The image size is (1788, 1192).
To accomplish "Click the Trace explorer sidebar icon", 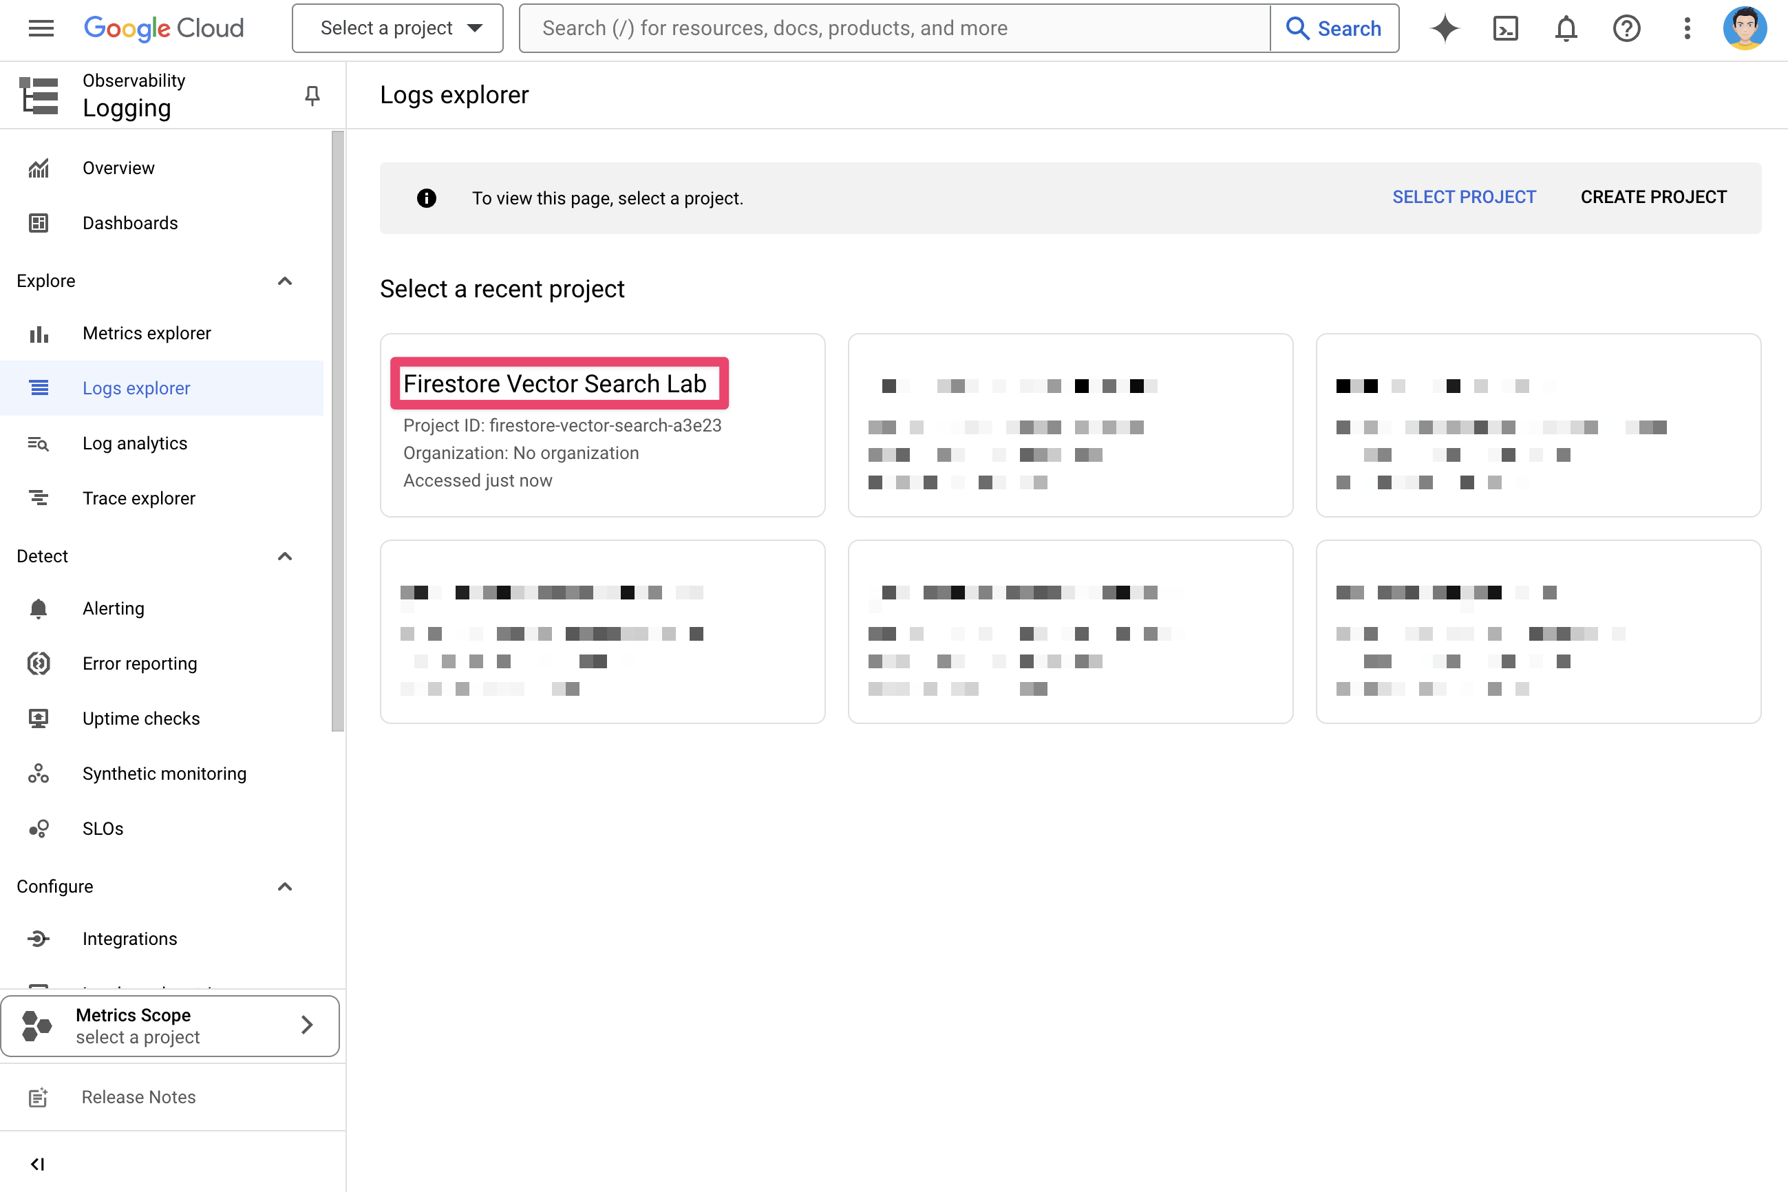I will point(37,498).
